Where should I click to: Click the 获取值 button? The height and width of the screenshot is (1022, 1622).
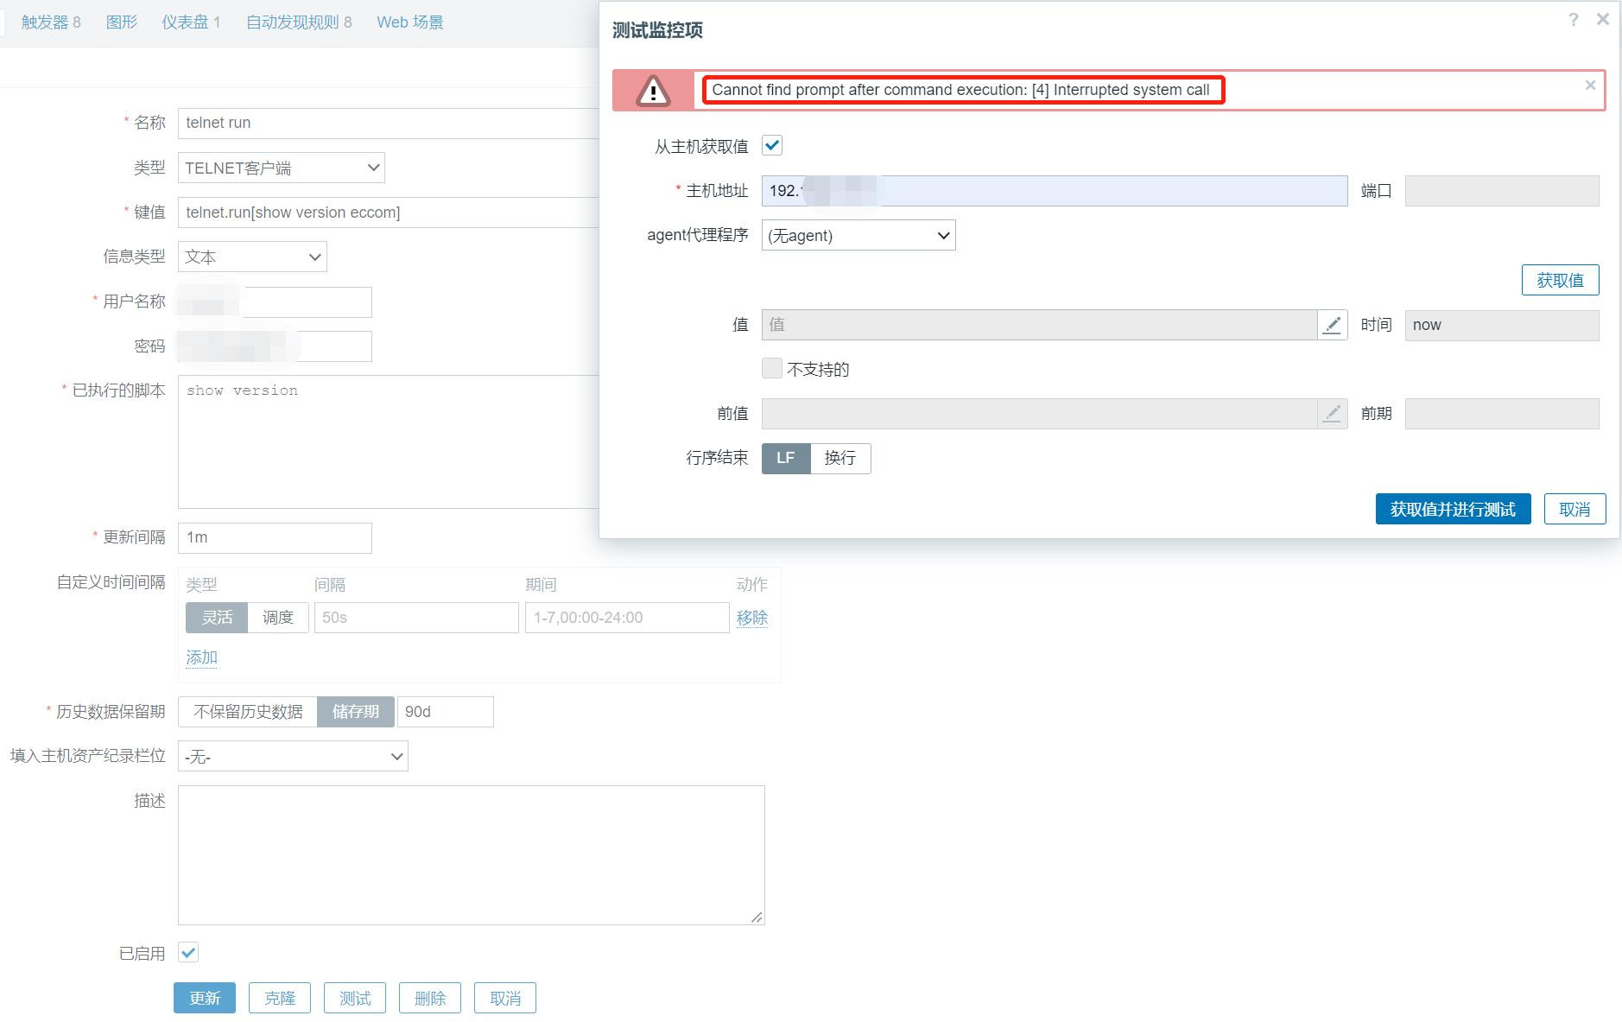(1560, 280)
